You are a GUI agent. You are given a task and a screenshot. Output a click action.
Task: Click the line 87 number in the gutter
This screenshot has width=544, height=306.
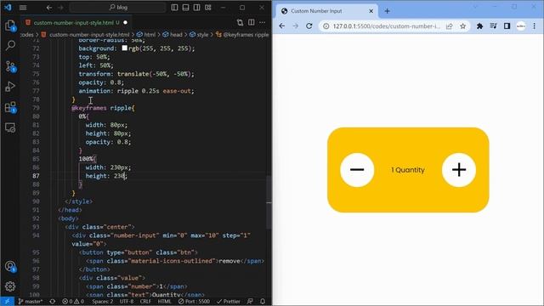pyautogui.click(x=36, y=176)
